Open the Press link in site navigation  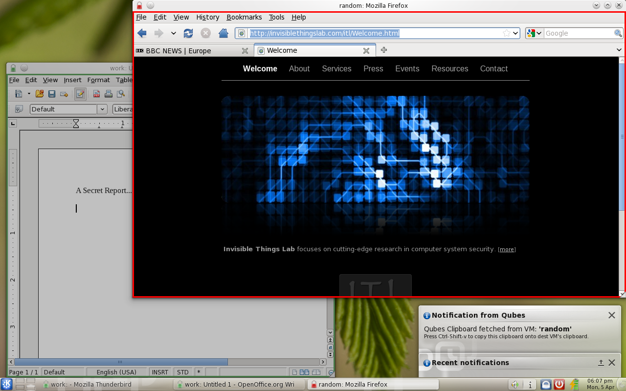point(373,69)
